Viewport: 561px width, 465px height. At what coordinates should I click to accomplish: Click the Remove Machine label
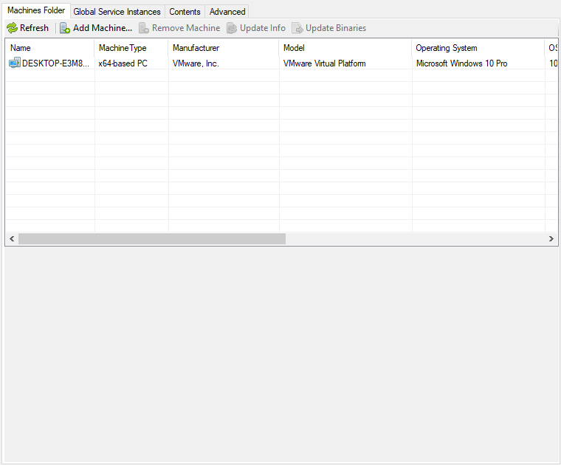pyautogui.click(x=186, y=28)
